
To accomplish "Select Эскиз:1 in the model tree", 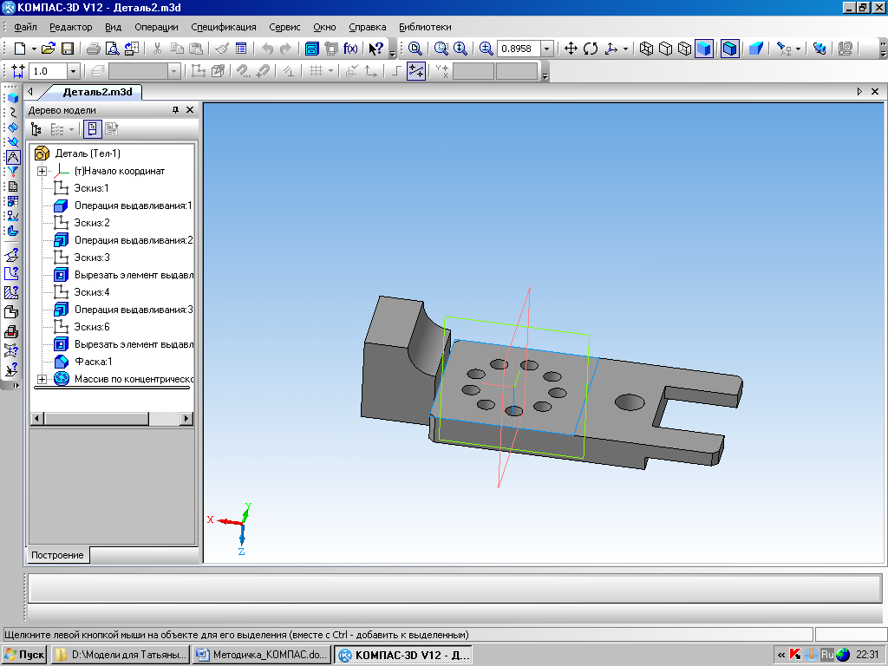I will click(x=91, y=188).
